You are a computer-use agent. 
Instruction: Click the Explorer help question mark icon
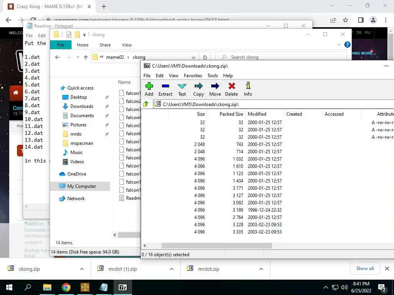pos(347,45)
